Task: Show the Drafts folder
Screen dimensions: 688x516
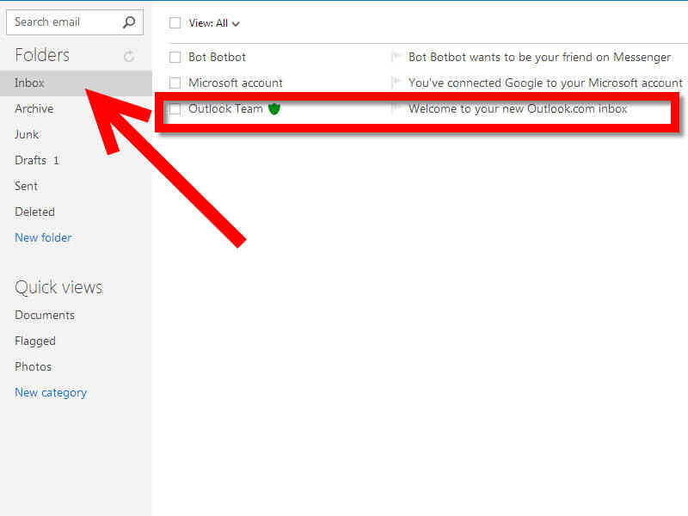Action: [31, 160]
